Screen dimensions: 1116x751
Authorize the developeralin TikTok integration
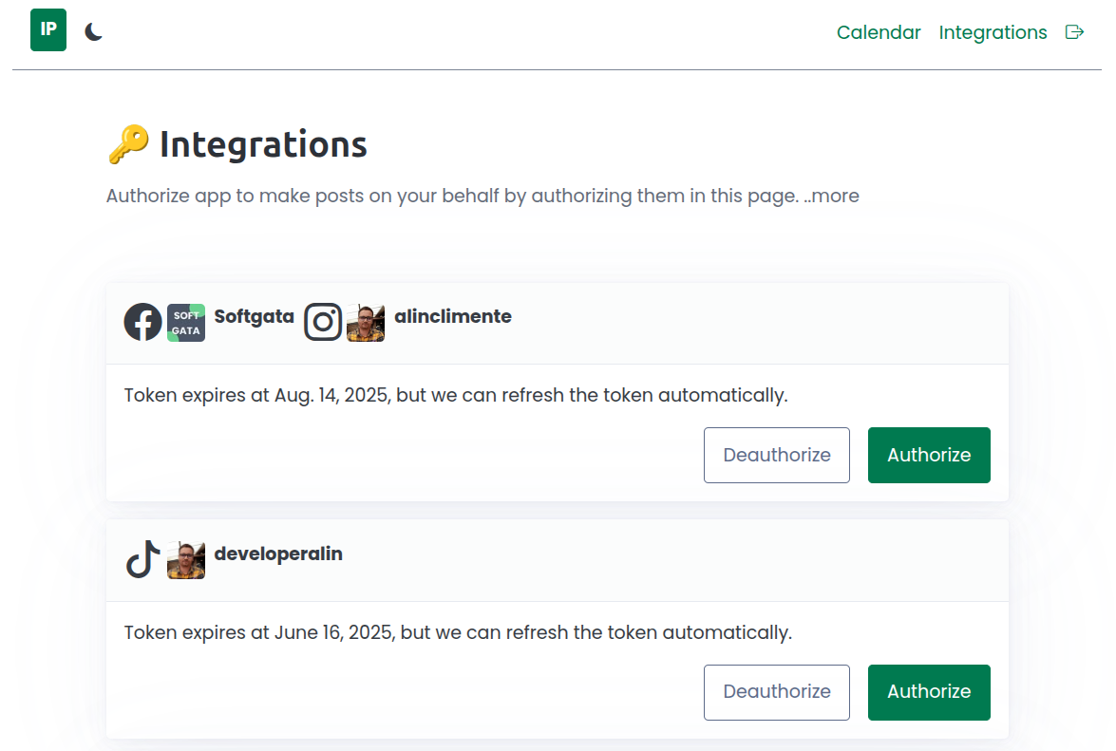tap(929, 693)
